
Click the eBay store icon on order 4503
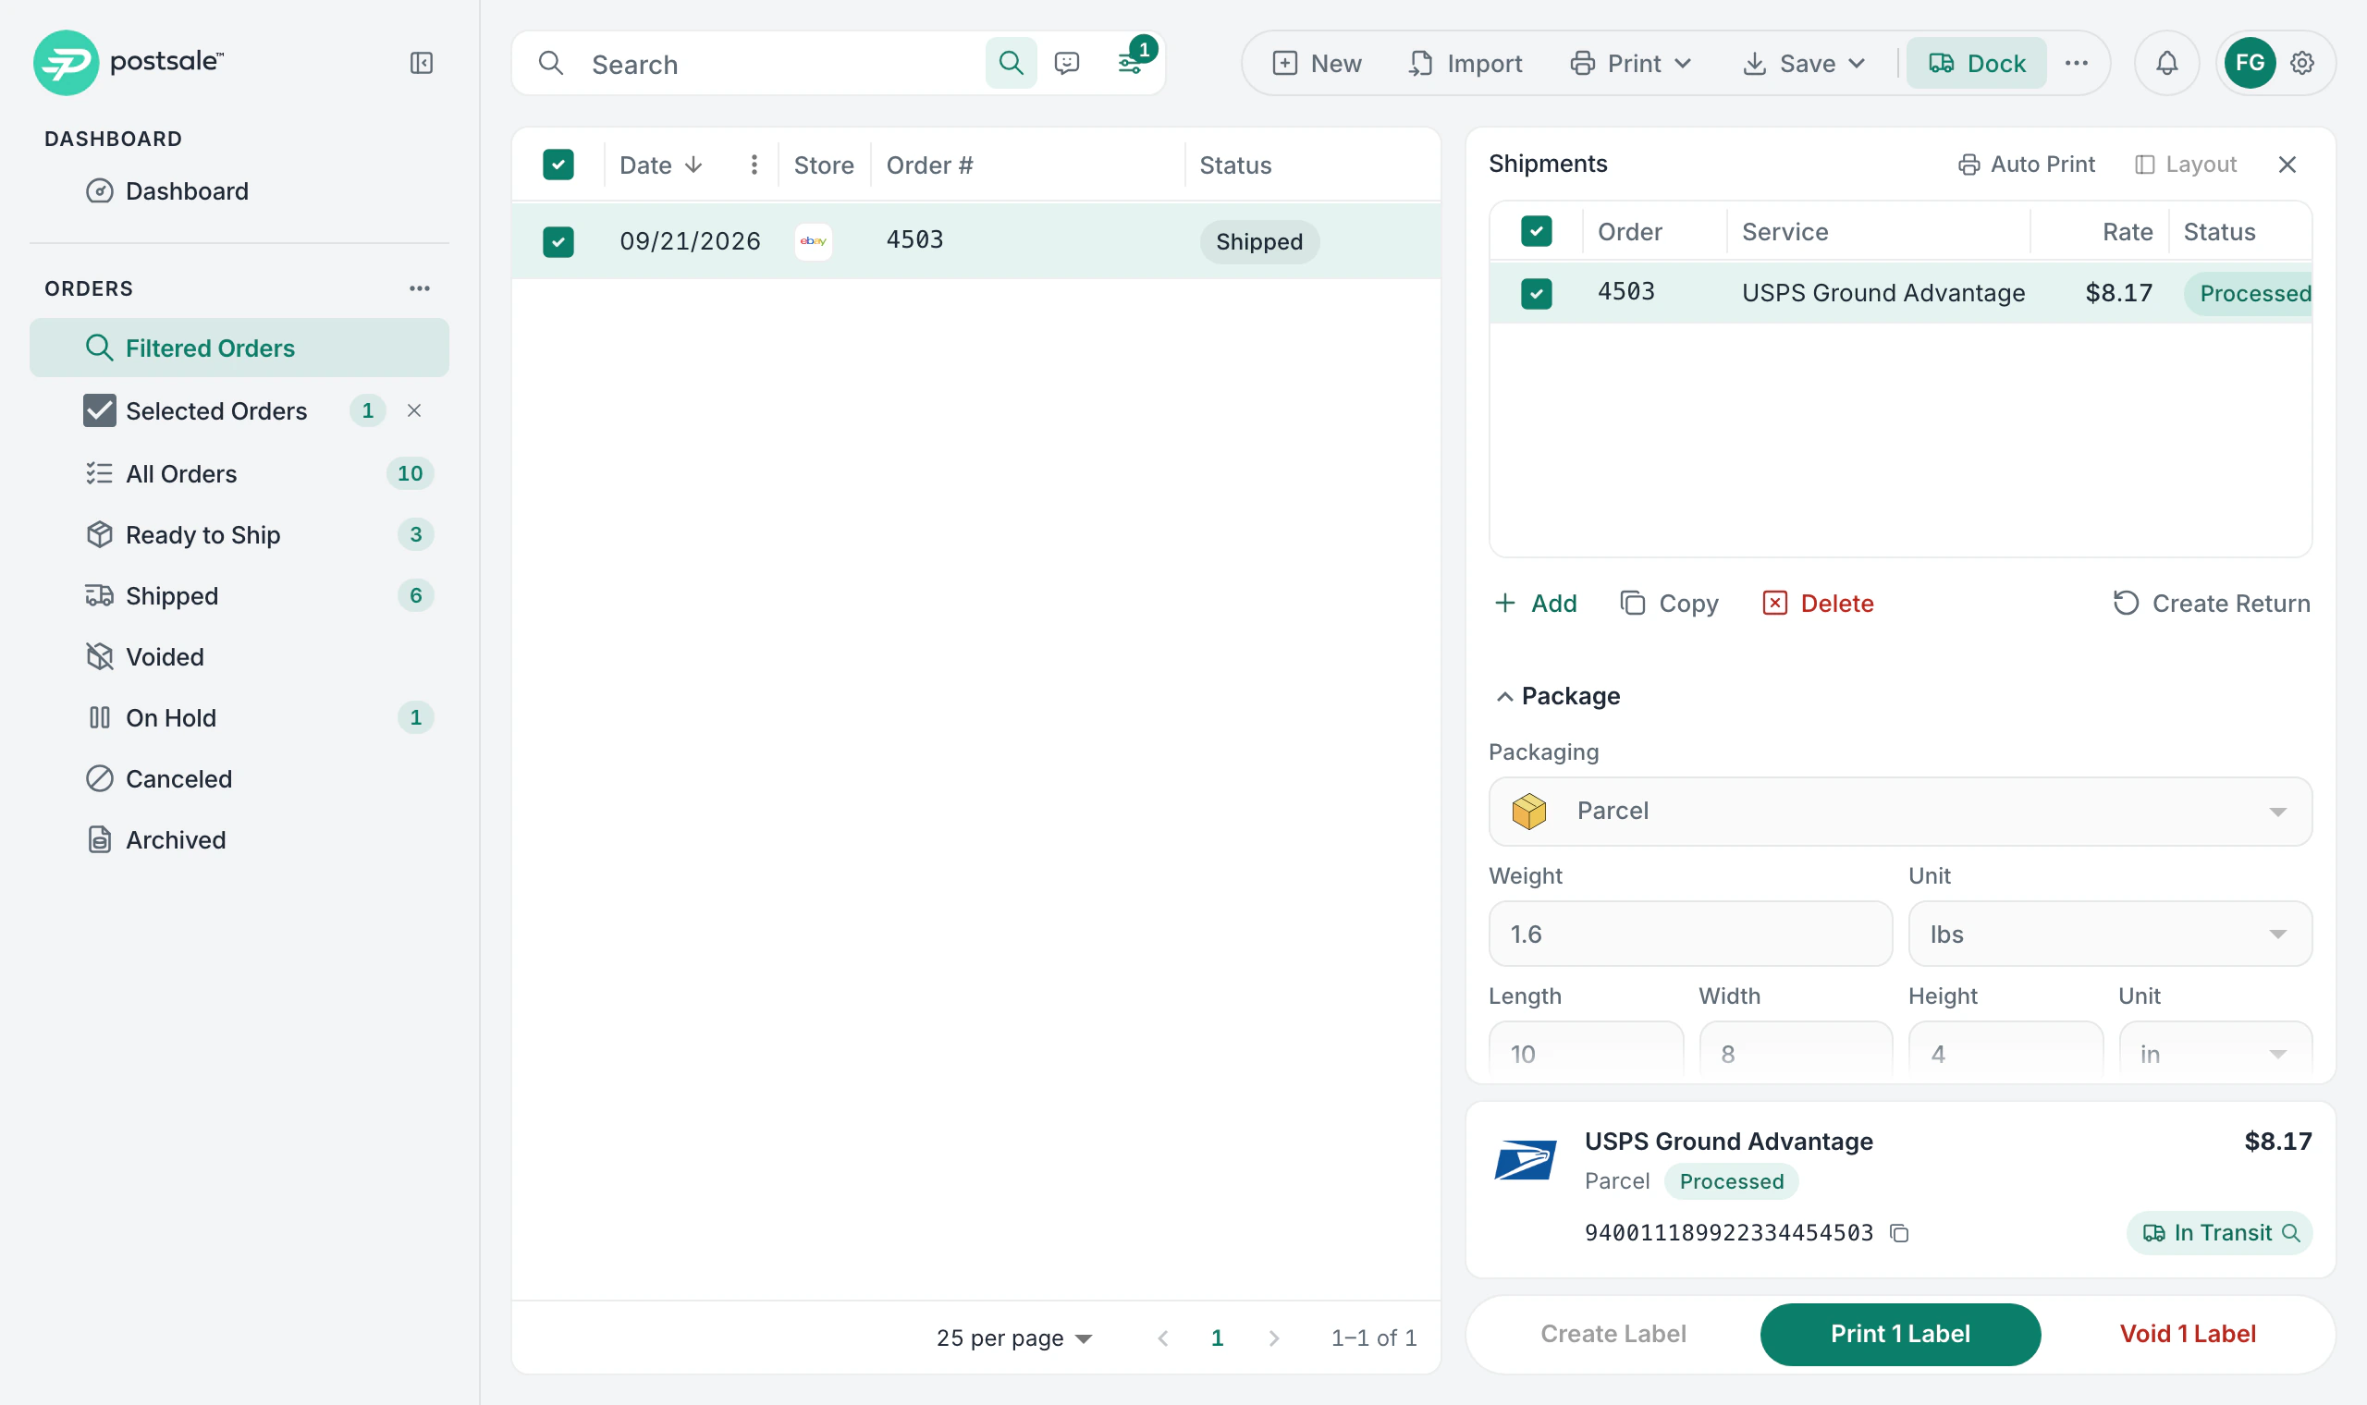pyautogui.click(x=814, y=241)
